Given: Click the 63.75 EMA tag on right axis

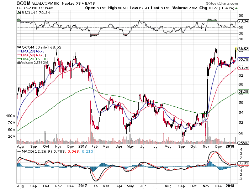Looking at the screenshot, I should point(243,68).
